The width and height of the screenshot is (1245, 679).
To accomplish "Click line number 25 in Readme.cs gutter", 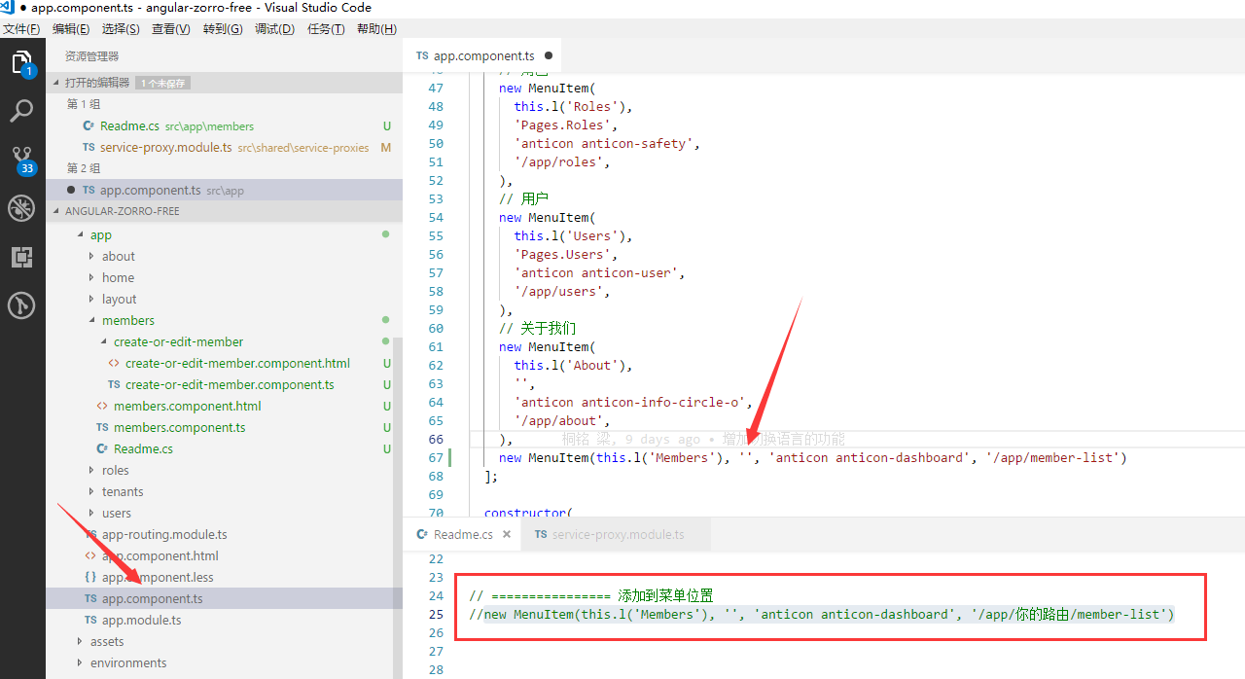I will pos(436,614).
